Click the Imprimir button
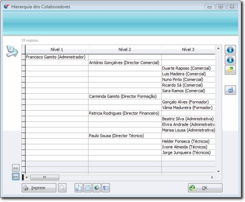 coord(39,188)
